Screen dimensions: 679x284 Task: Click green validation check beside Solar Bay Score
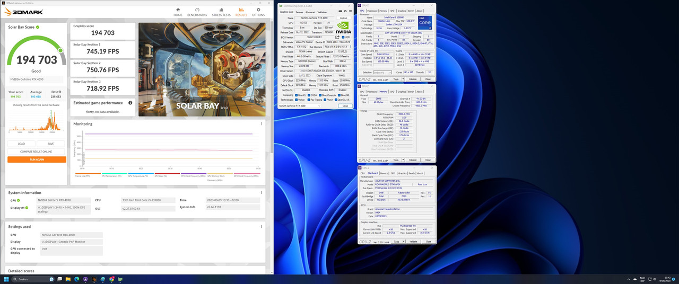tap(38, 26)
